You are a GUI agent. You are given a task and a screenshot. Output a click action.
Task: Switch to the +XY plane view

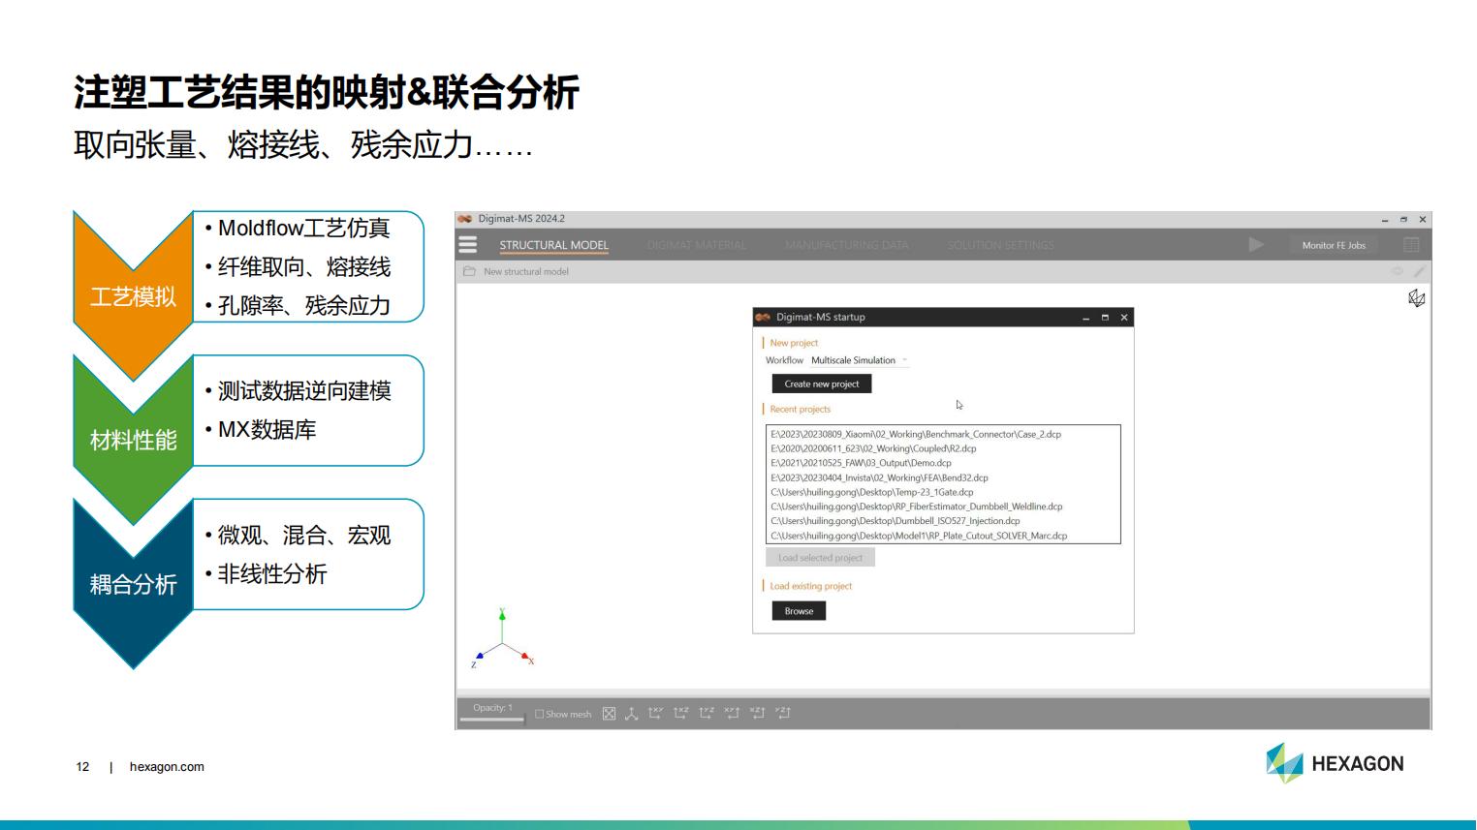click(x=656, y=713)
